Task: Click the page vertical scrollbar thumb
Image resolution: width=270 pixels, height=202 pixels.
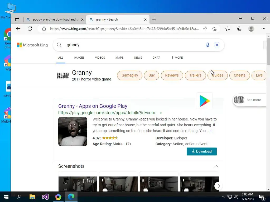Action: [x=268, y=52]
